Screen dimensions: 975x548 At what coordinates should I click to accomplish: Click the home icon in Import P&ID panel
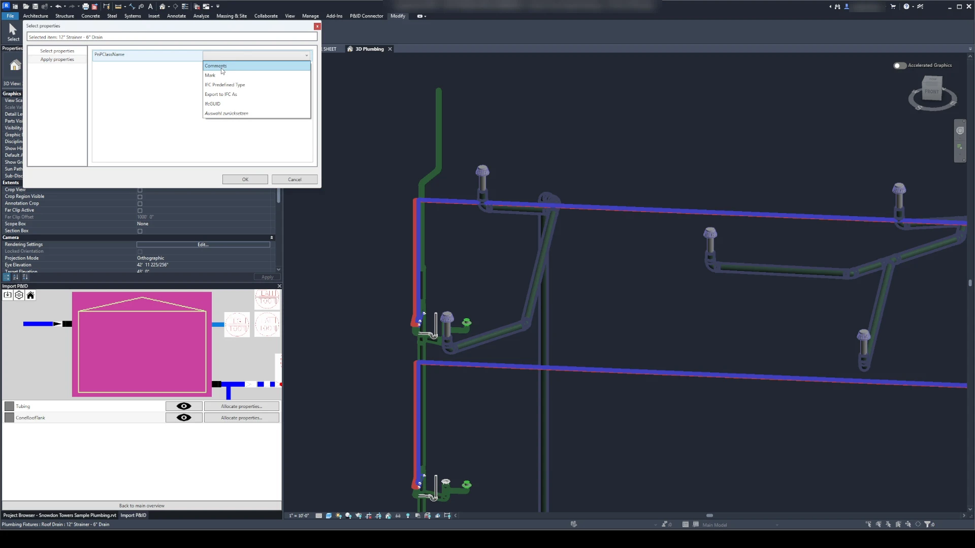(x=30, y=295)
